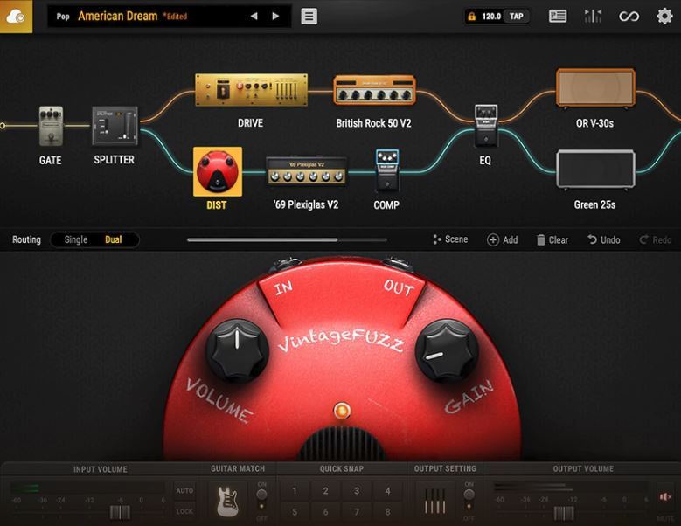Go to the next preset

[275, 16]
